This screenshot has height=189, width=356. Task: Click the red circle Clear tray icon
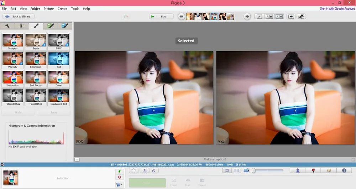pyautogui.click(x=119, y=177)
